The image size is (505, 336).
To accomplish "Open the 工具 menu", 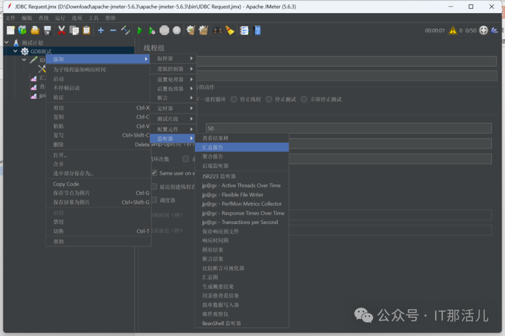I will pyautogui.click(x=94, y=18).
